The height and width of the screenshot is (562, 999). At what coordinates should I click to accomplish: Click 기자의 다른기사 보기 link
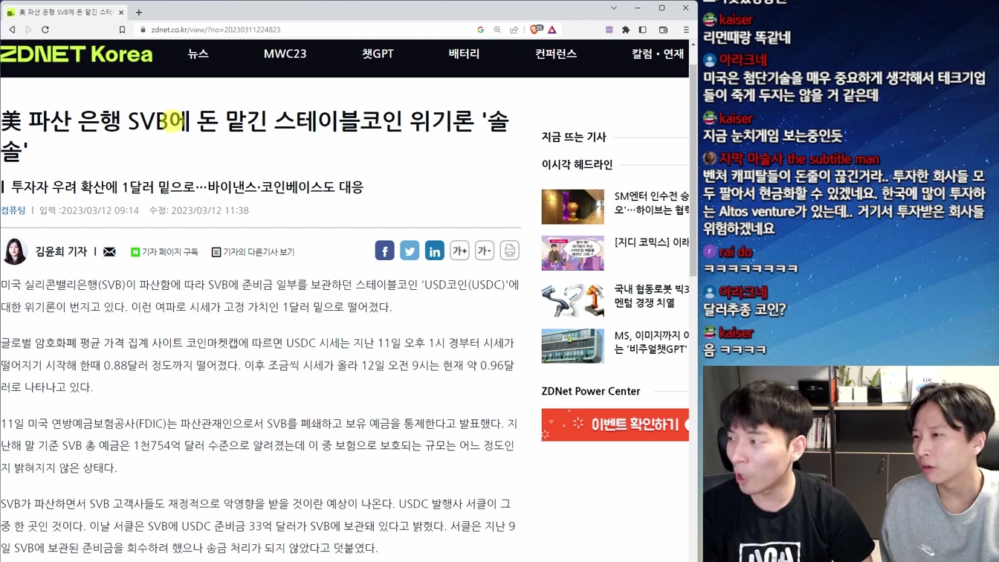pyautogui.click(x=253, y=252)
